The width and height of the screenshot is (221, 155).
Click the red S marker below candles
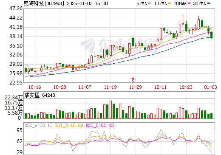tap(133, 80)
